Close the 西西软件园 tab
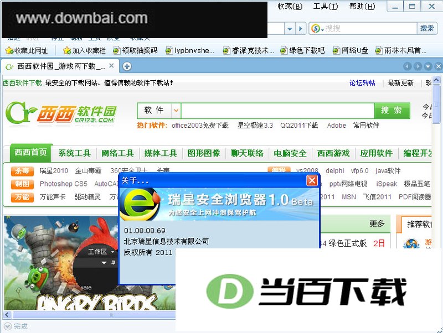The height and width of the screenshot is (333, 443). click(112, 66)
